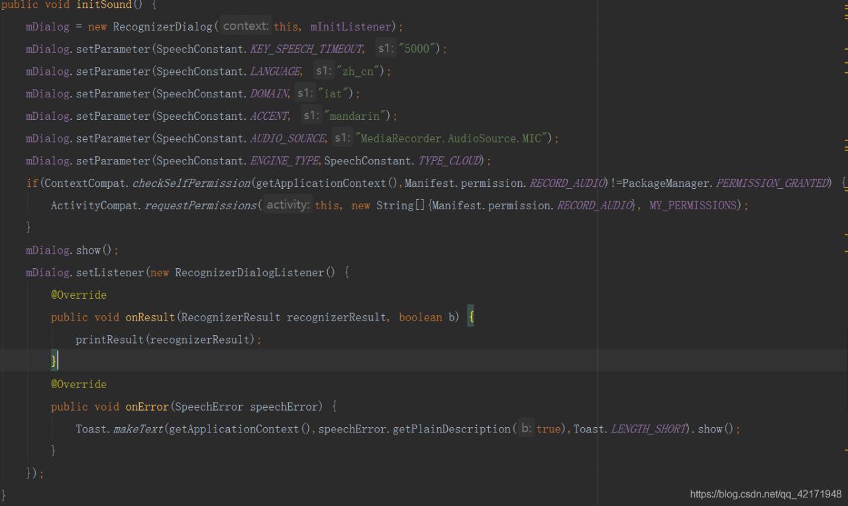Click the @Override annotation above onResult
848x506 pixels.
[79, 295]
